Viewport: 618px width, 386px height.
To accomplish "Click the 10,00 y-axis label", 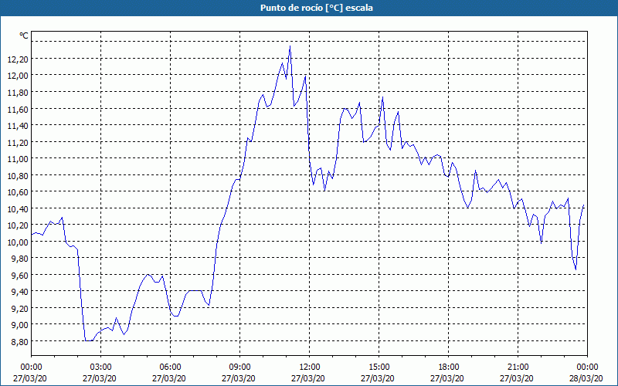I will pyautogui.click(x=18, y=242).
